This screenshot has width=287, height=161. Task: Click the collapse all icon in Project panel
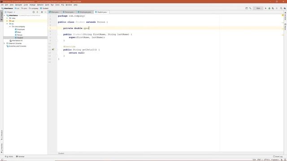point(38,12)
